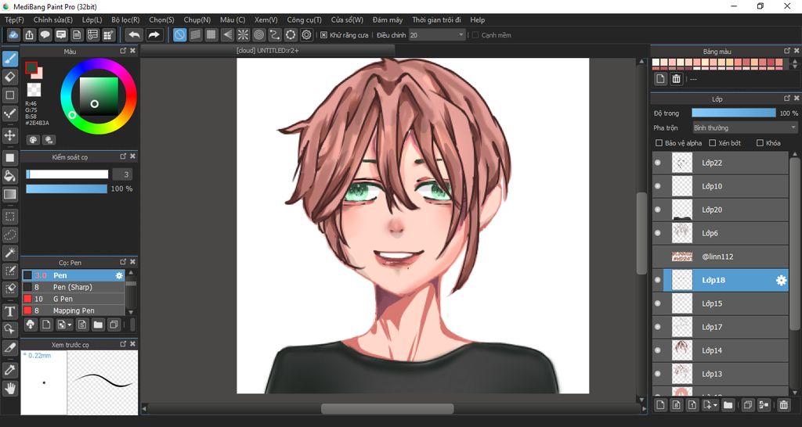802x427 pixels.
Task: Add a new folder in layer panel
Action: pyautogui.click(x=728, y=405)
